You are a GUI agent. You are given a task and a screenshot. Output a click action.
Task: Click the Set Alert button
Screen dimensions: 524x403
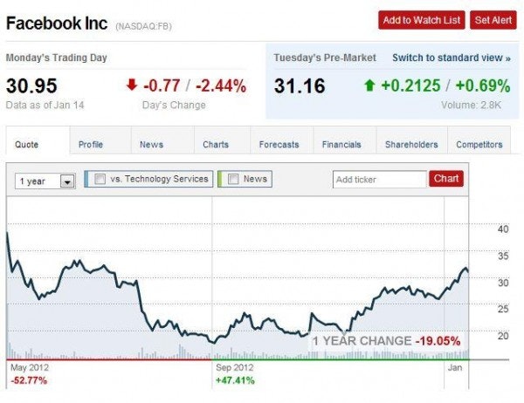pos(493,20)
